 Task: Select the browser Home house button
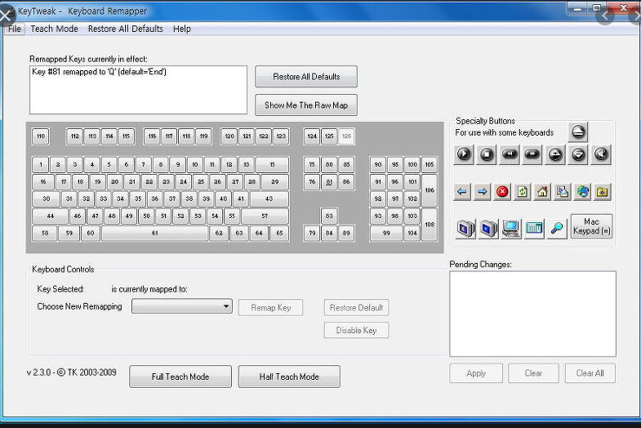tap(542, 191)
